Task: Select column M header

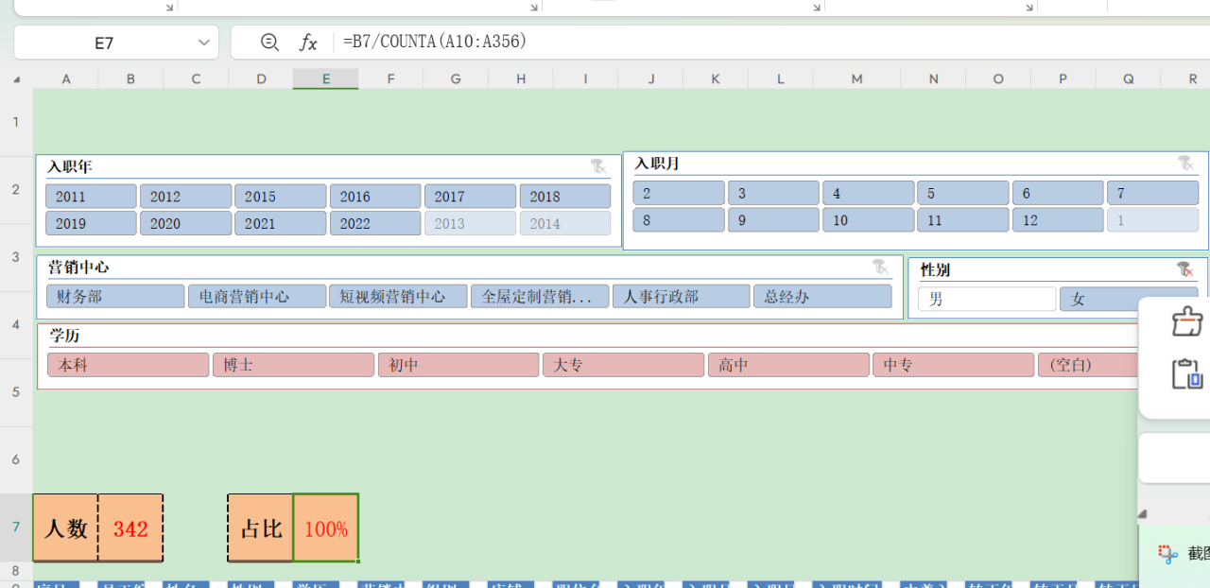Action: [856, 79]
